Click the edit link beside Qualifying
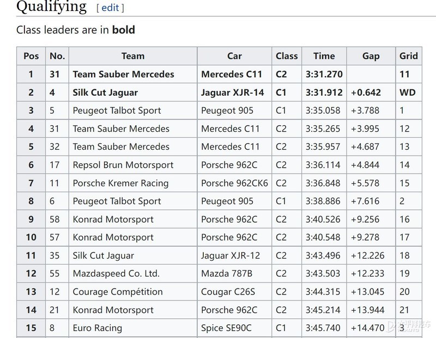Screen dimensions: 436x338 tap(110, 8)
